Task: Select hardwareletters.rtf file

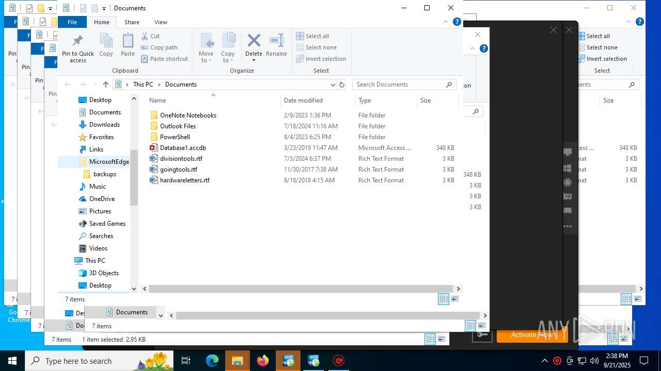Action: click(x=184, y=180)
